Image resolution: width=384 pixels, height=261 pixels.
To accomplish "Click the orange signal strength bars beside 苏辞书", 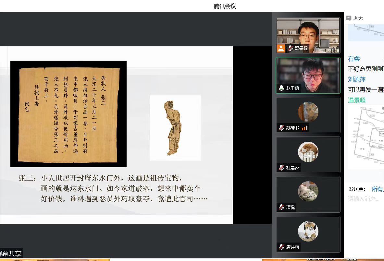I will [x=304, y=128].
